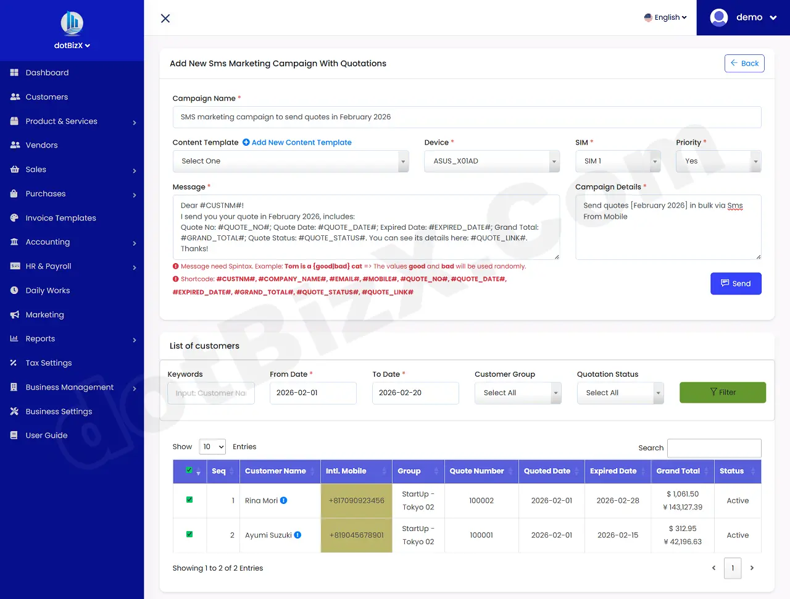Screen dimensions: 790x599
Task: Click inside the Search field above the table
Action: coord(714,448)
